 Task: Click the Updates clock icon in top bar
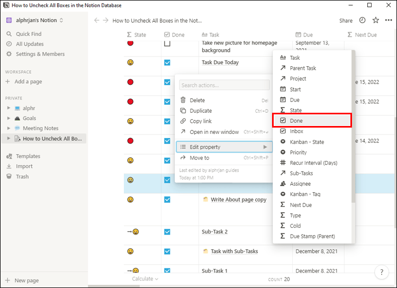(362, 21)
